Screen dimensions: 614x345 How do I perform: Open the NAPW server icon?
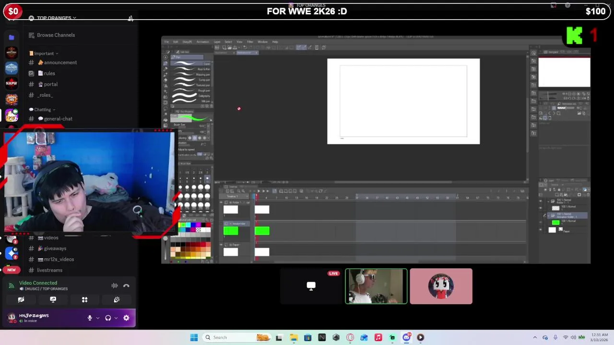(12, 83)
